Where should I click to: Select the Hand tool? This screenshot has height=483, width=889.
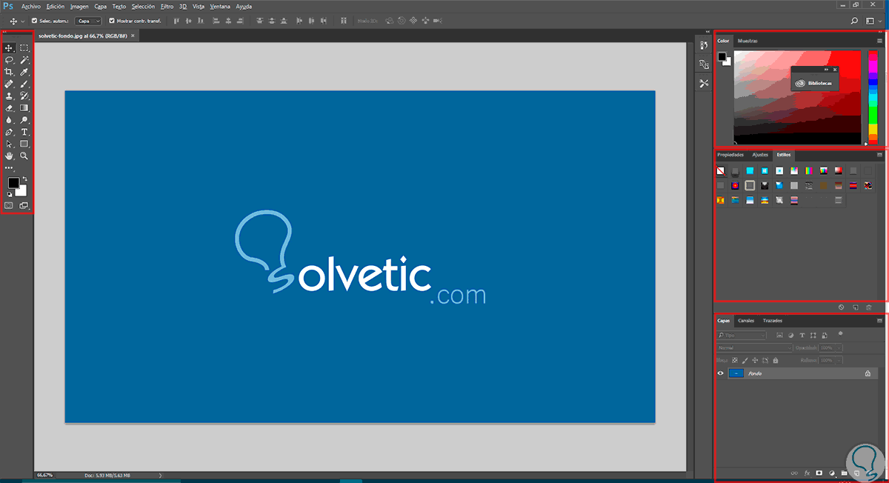(x=9, y=156)
